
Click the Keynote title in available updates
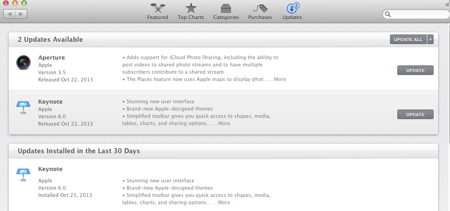tap(50, 101)
